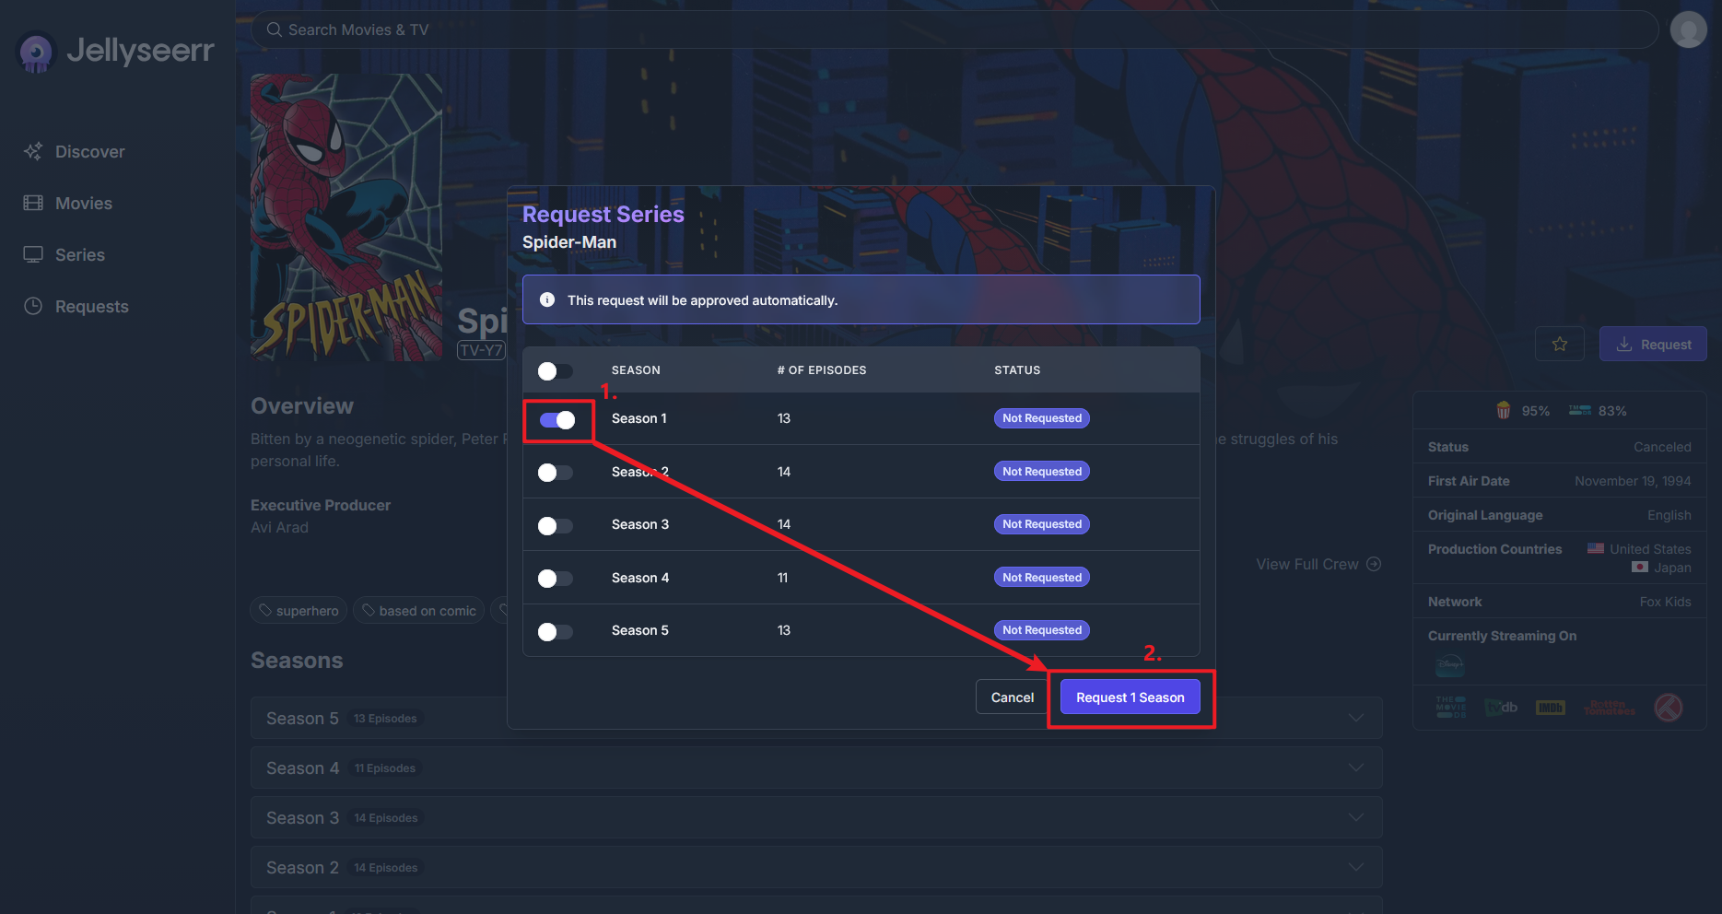Viewport: 1722px width, 914px height.
Task: Open the Rotten Tomatoes external link icon
Action: tap(1609, 708)
